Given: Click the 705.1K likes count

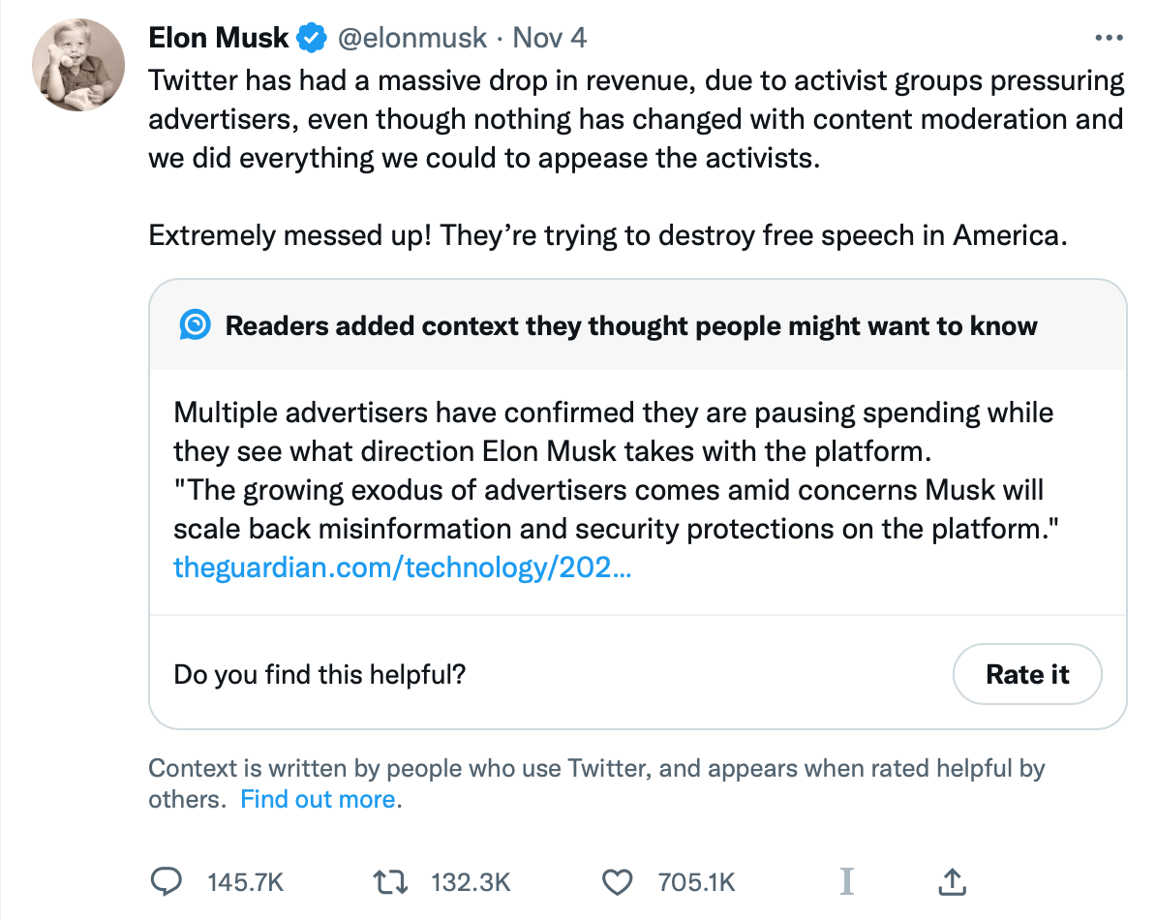Looking at the screenshot, I should (696, 882).
